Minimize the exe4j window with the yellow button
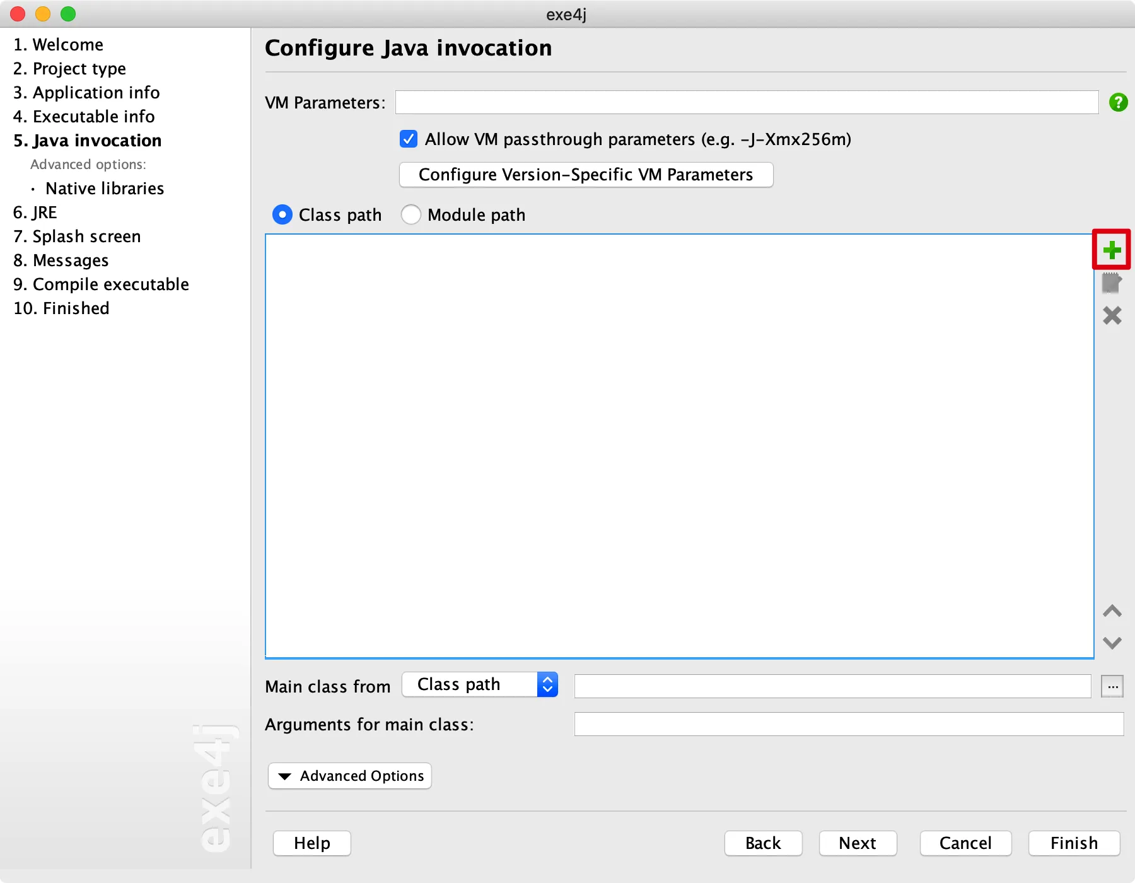 point(43,14)
